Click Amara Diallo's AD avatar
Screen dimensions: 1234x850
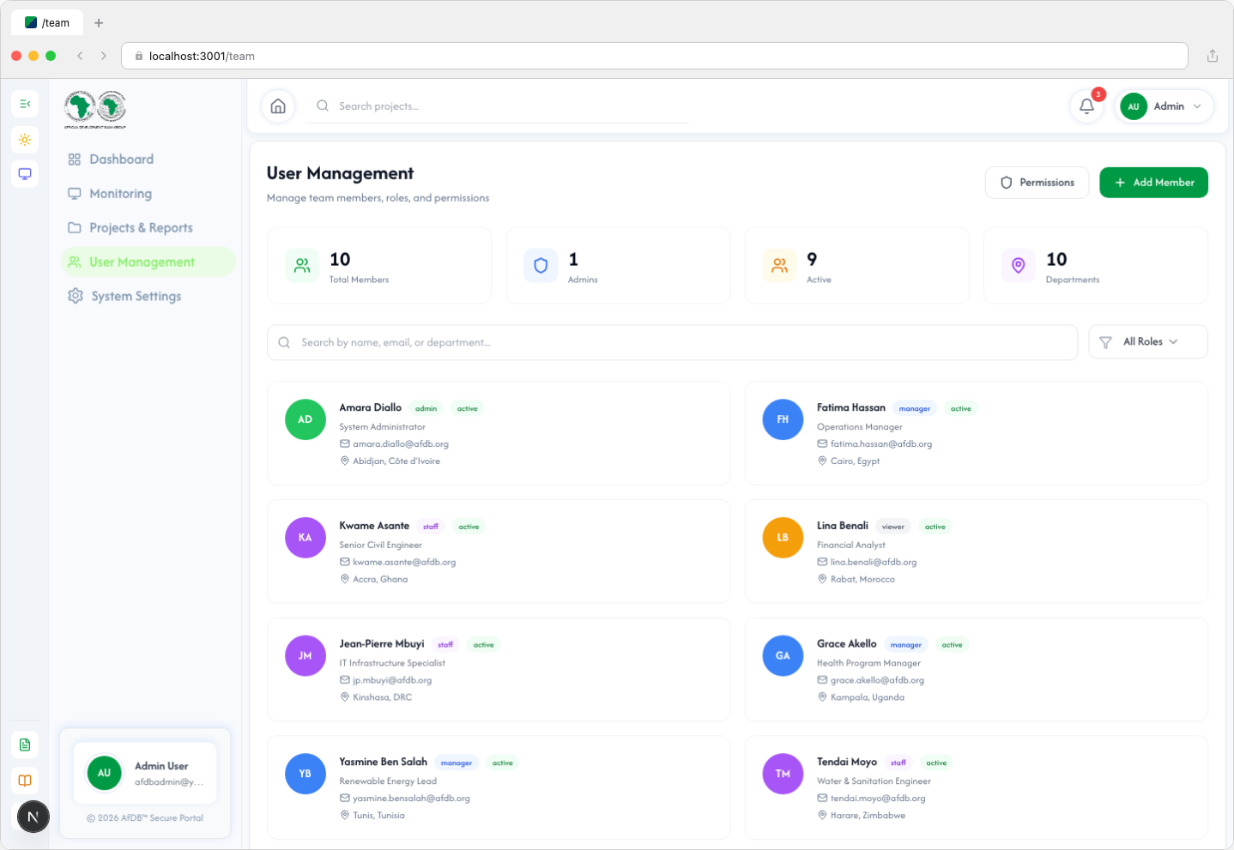(305, 419)
